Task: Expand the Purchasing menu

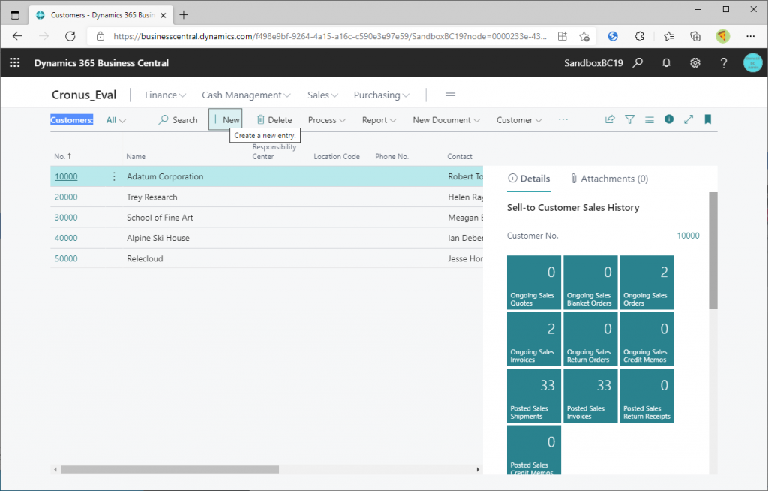Action: click(x=381, y=95)
